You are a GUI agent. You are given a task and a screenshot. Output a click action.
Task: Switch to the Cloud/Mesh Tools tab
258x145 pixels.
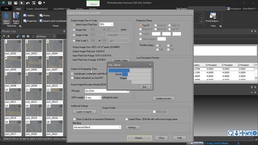62,9
